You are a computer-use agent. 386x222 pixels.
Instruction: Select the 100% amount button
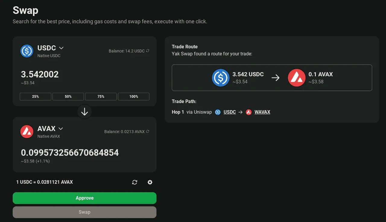(134, 96)
